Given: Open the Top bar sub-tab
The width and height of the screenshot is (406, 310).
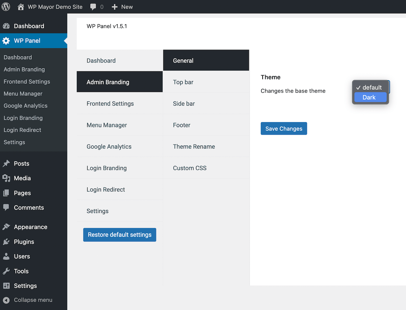Looking at the screenshot, I should [206, 82].
